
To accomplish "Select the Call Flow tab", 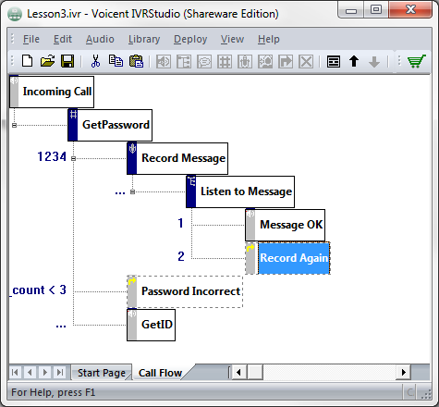I will (x=160, y=373).
